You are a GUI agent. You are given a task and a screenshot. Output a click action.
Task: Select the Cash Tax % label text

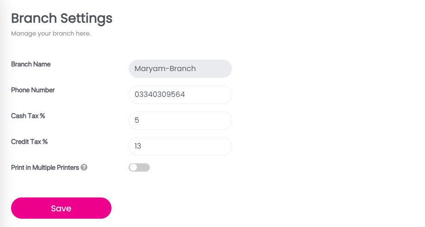28,116
